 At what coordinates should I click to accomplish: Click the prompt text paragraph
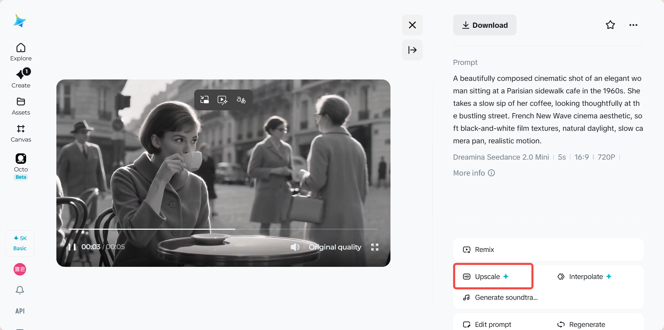pos(548,110)
